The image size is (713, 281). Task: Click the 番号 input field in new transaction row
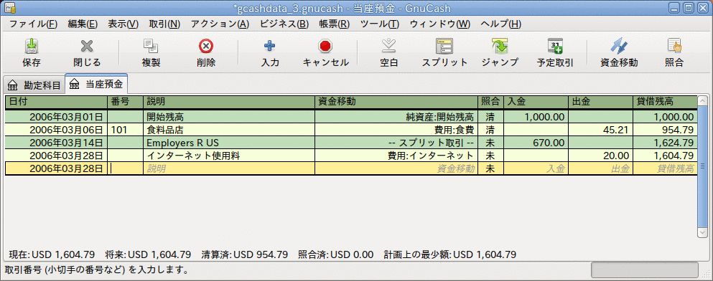pos(126,169)
